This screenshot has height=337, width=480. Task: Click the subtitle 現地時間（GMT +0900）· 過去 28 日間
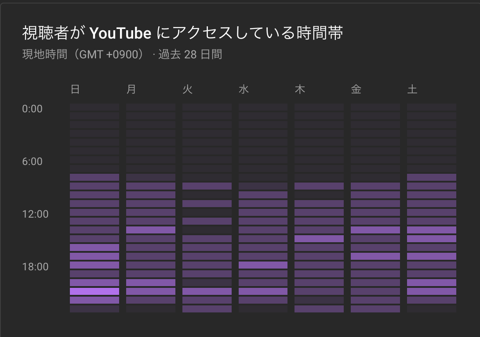point(122,54)
